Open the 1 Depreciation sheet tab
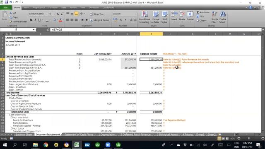 click(107, 135)
